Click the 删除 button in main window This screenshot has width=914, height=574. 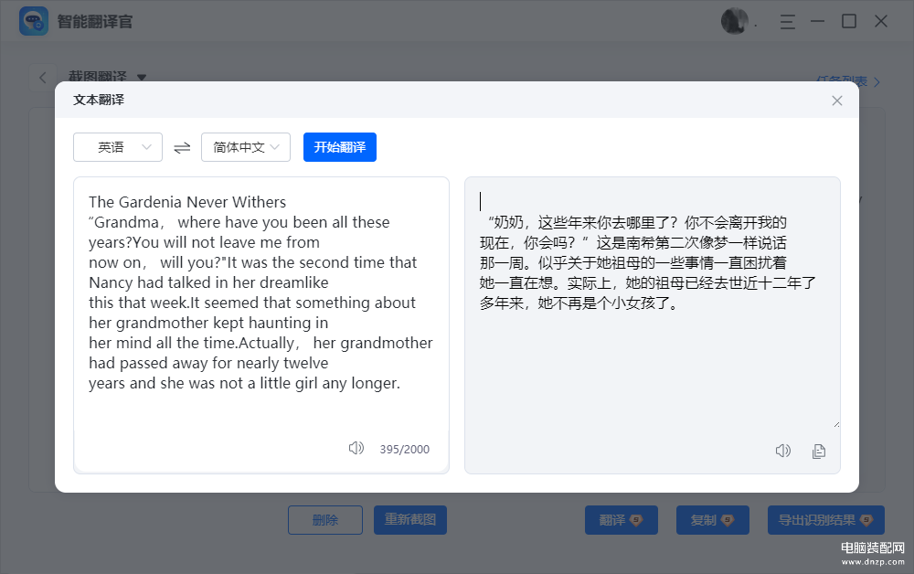(325, 520)
